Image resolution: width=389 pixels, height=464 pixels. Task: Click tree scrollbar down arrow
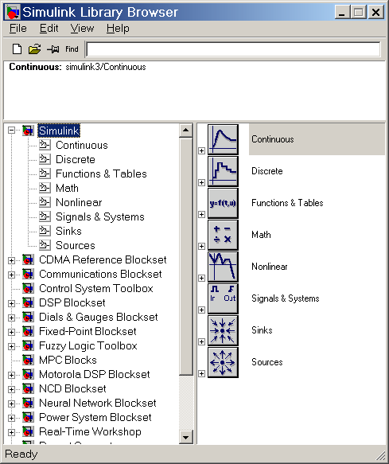coord(186,437)
